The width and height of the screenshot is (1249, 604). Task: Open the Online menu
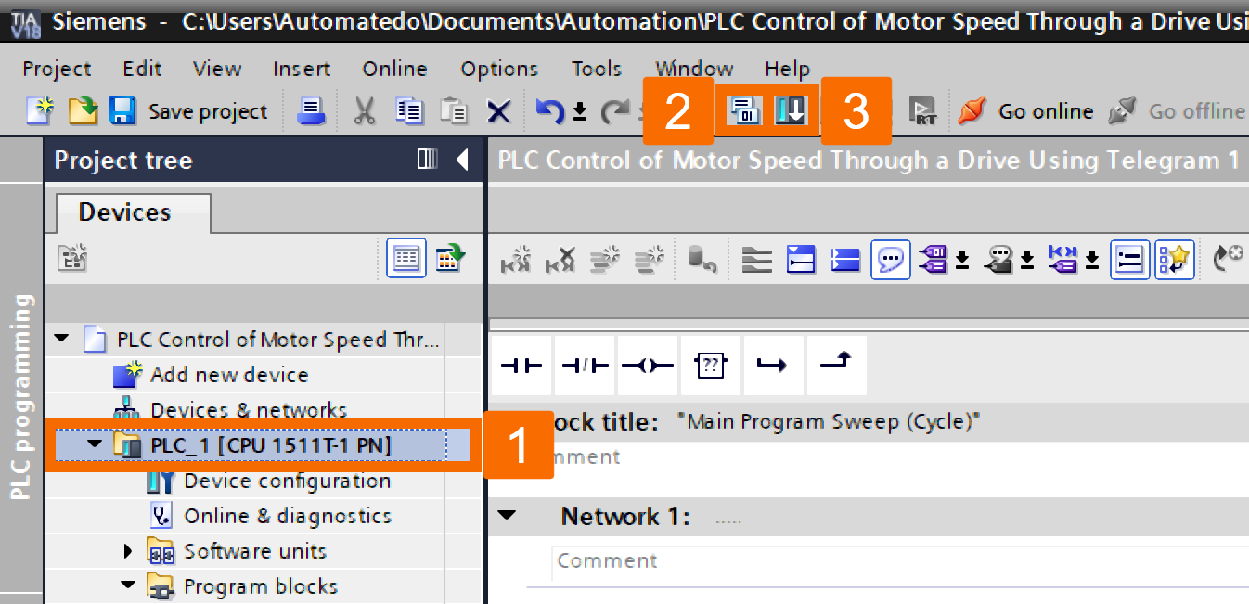393,68
